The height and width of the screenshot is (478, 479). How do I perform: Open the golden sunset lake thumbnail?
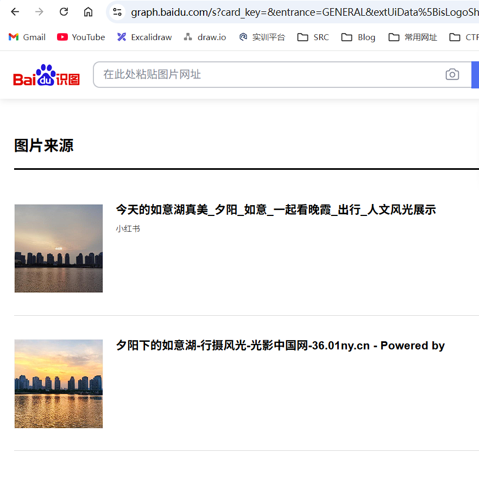click(59, 384)
